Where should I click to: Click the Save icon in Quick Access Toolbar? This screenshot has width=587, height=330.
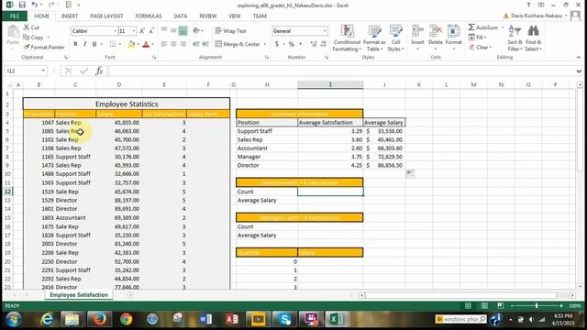pyautogui.click(x=22, y=5)
